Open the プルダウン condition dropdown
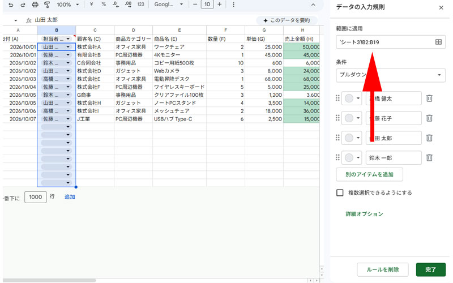 click(391, 75)
